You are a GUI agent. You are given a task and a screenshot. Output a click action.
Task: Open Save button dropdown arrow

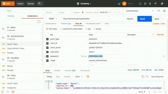pyautogui.click(x=162, y=19)
